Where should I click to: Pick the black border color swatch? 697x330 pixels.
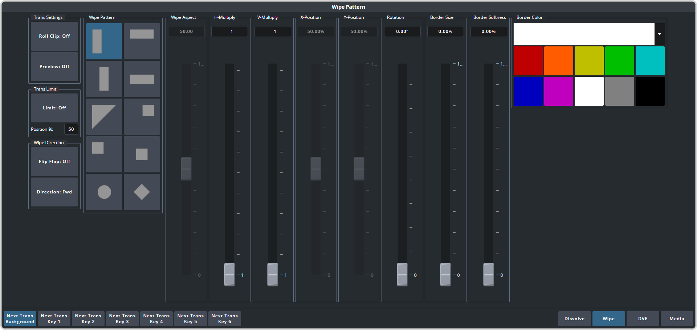coord(650,91)
